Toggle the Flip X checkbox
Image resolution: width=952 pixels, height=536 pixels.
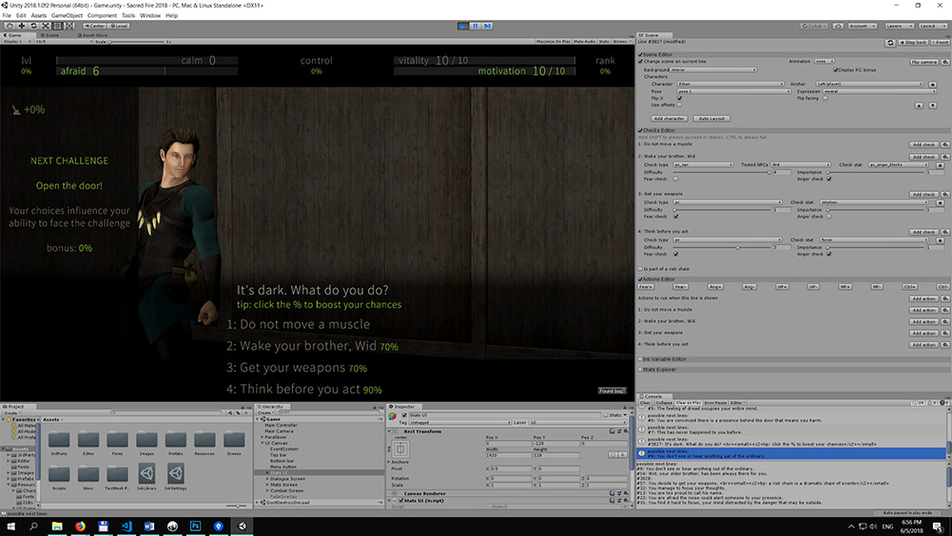click(679, 98)
